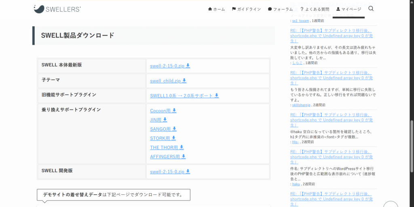
Task: Click the デモサイトの着せ替えデータ speech bubble
Action: (114, 195)
